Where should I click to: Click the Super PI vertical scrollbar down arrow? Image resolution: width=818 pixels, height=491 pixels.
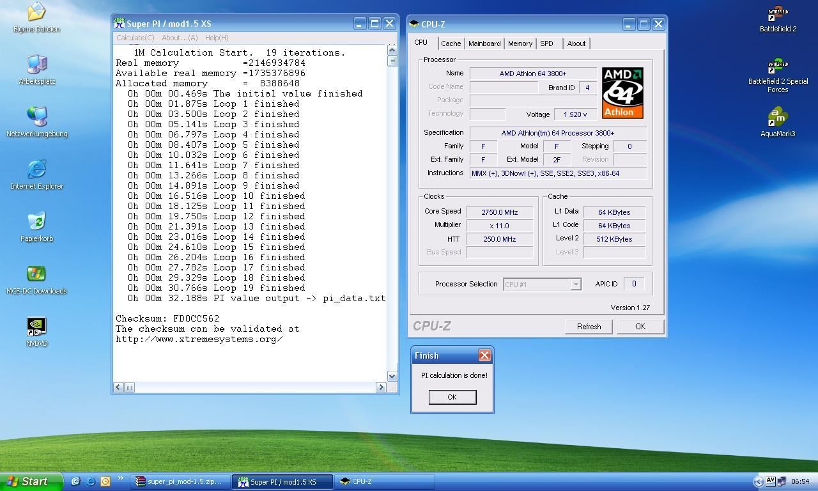(392, 377)
